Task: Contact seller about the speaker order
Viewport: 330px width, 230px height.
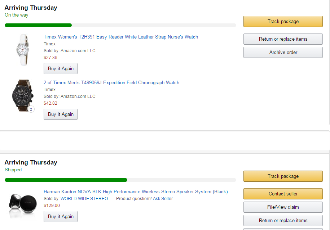Action: point(283,194)
